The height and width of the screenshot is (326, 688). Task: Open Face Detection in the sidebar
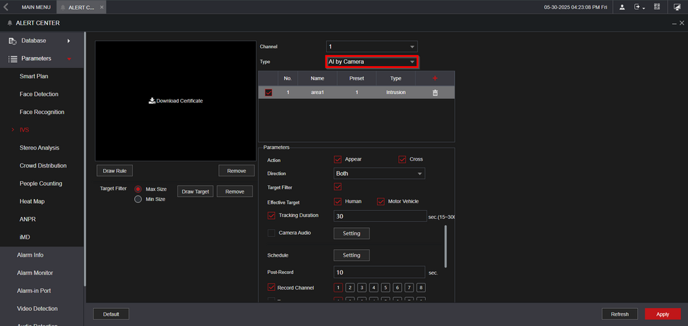[x=39, y=94]
